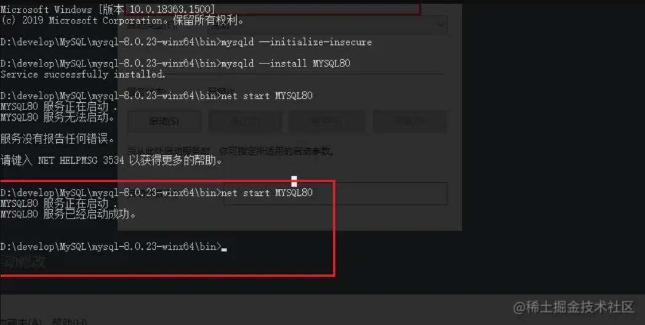Screen dimensions: 645x325
Task: Click the mysqld --initialize-insecure command line
Action: (186, 42)
